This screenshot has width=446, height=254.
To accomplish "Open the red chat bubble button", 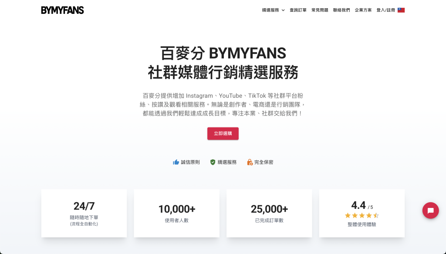I will [x=430, y=211].
